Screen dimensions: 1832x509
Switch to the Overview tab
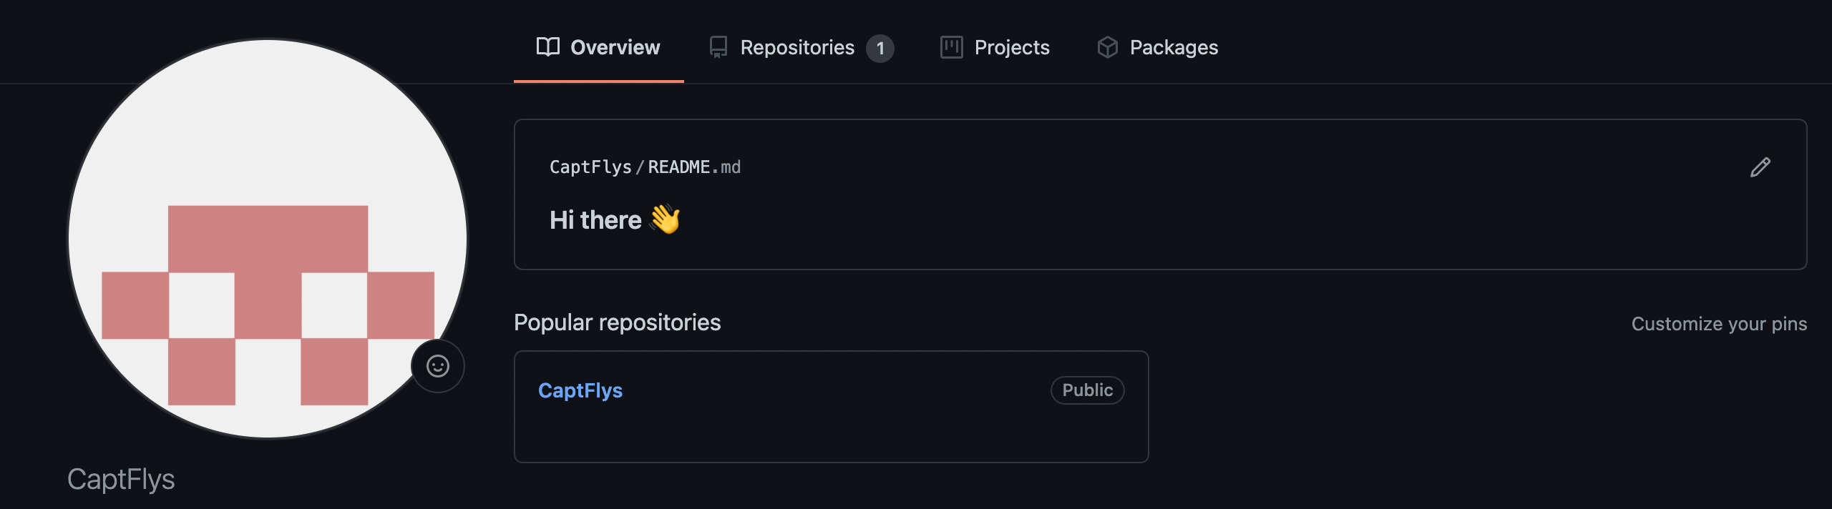(x=615, y=47)
